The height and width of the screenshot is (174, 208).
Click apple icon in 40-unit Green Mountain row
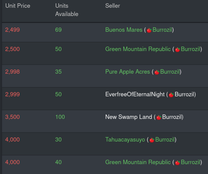177,163
